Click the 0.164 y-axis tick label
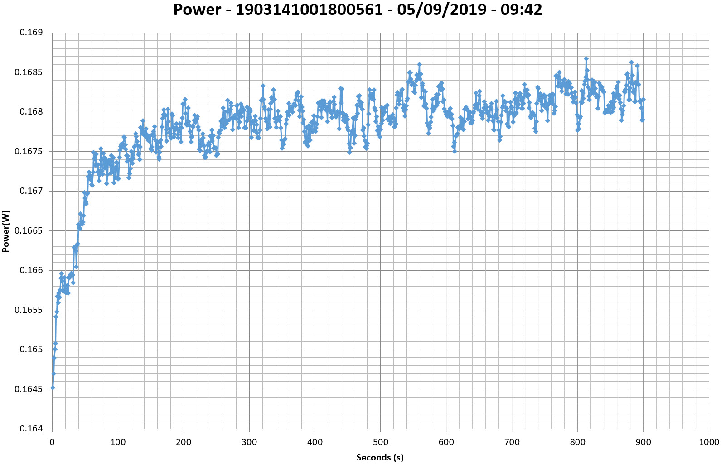Image resolution: width=721 pixels, height=465 pixels. coord(31,429)
